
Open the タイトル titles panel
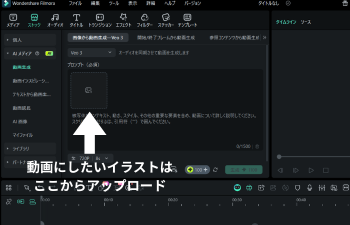(76, 20)
